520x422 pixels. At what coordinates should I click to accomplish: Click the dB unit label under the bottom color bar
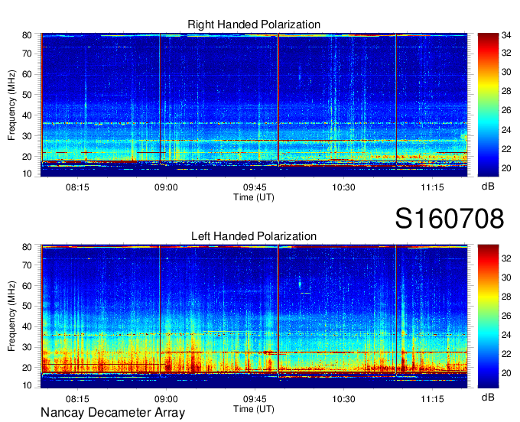(488, 397)
